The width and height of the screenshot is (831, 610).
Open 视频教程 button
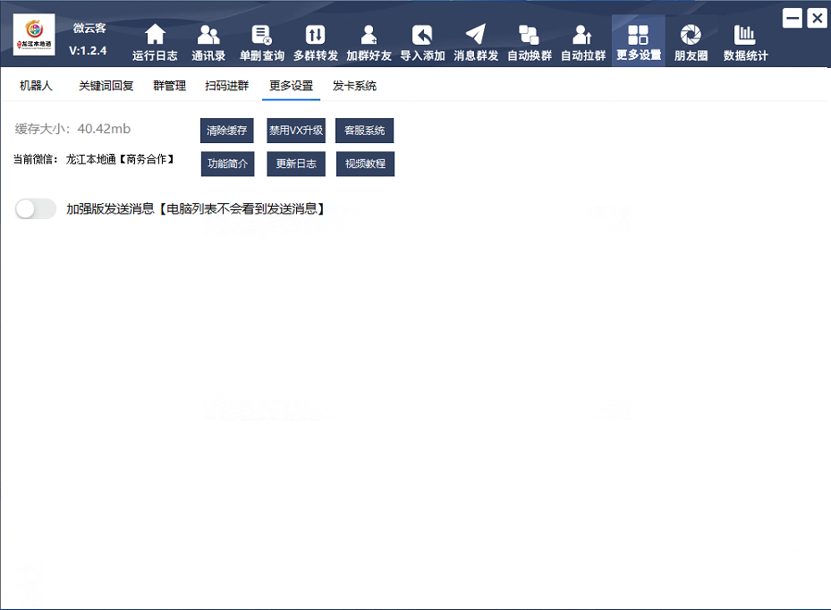tap(365, 165)
